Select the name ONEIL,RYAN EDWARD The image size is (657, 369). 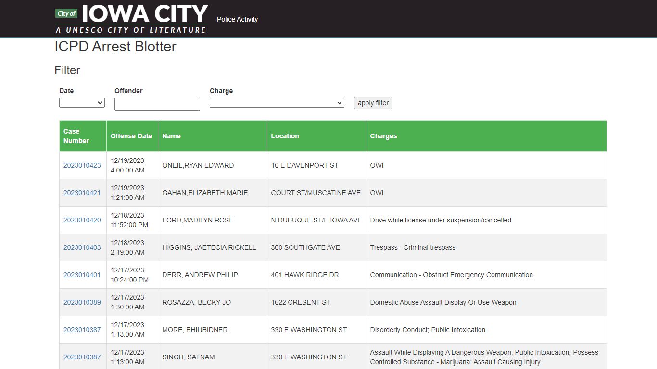198,165
